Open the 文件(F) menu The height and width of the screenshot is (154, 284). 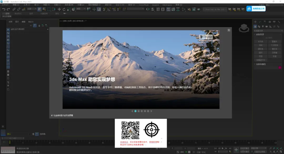(x=5, y=5)
